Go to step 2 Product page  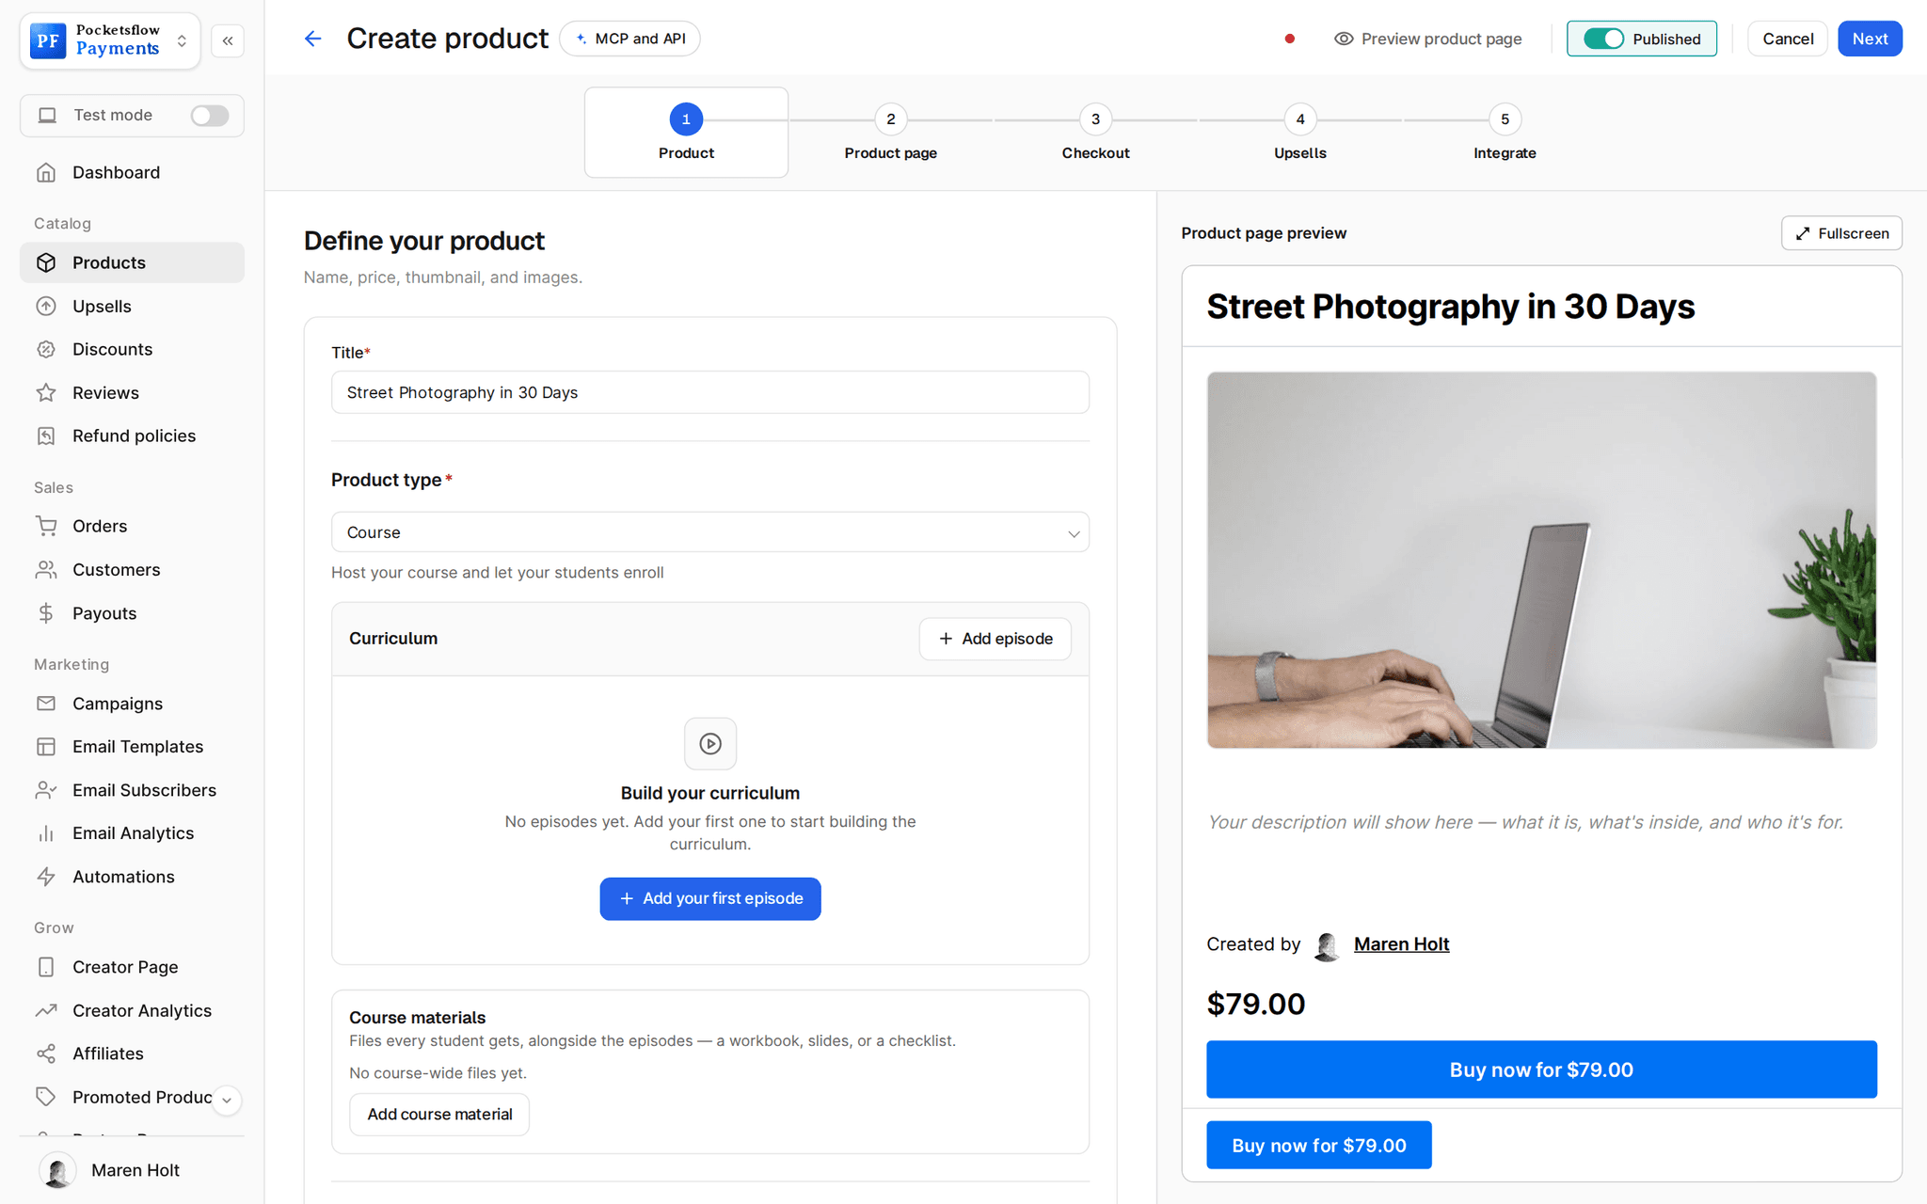(890, 133)
